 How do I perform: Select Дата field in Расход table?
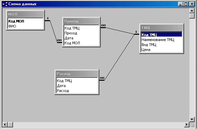pyautogui.click(x=77, y=86)
